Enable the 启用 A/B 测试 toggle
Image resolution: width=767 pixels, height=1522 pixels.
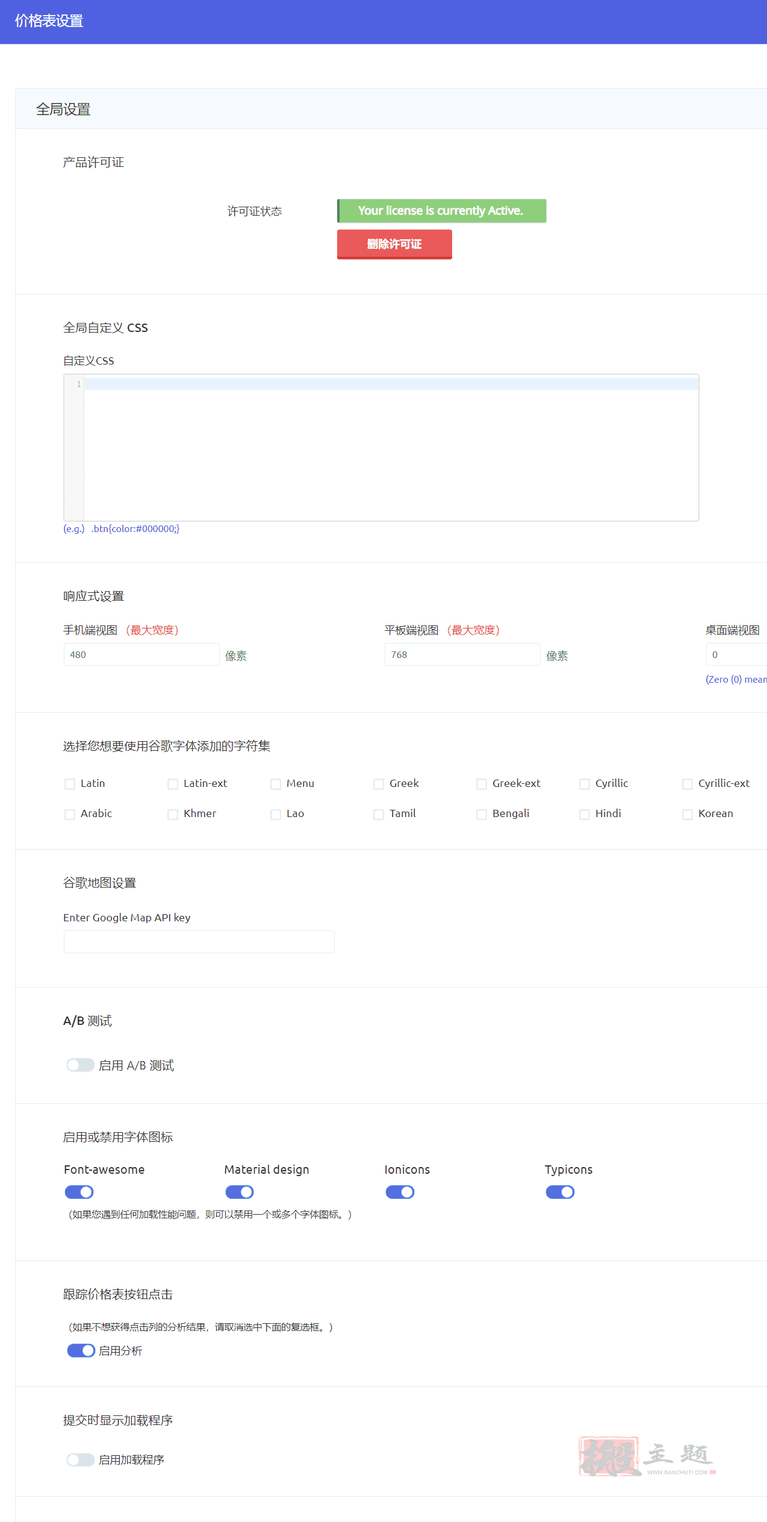(81, 1065)
